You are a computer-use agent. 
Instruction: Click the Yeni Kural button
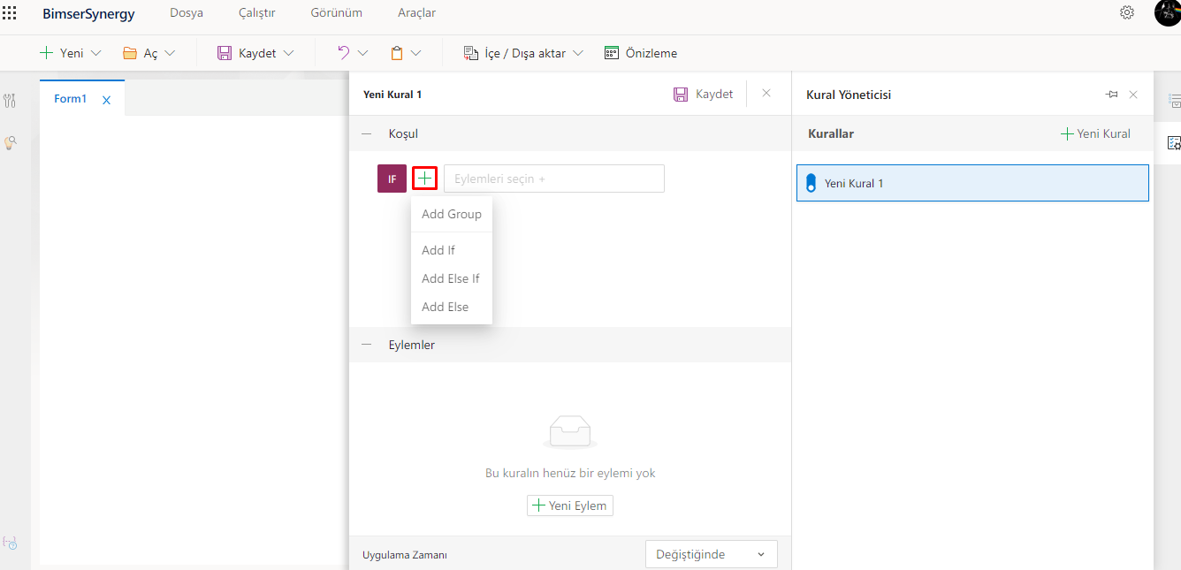pos(1095,133)
